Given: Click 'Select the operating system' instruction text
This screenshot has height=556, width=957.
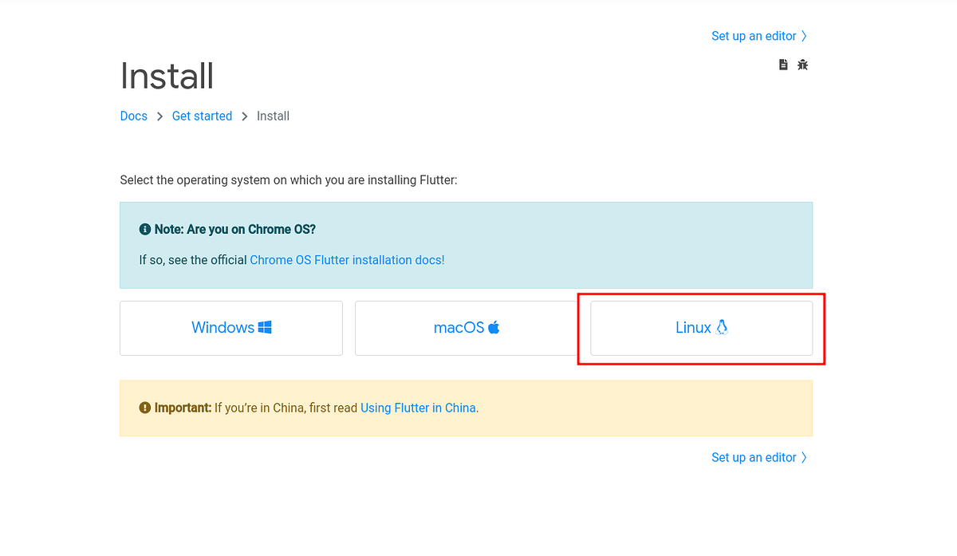Looking at the screenshot, I should (x=289, y=180).
